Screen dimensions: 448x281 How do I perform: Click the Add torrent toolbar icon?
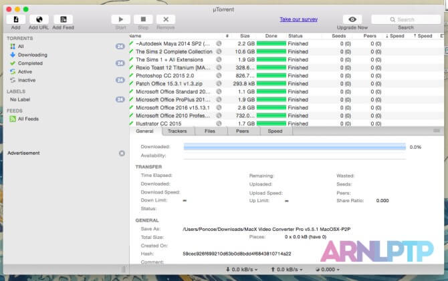[x=15, y=20]
